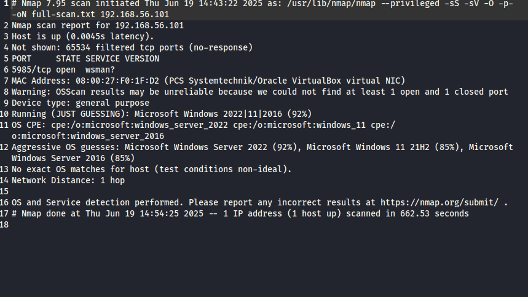The width and height of the screenshot is (528, 297).
Task: Click line number 1 in the gutter
Action: (6, 3)
